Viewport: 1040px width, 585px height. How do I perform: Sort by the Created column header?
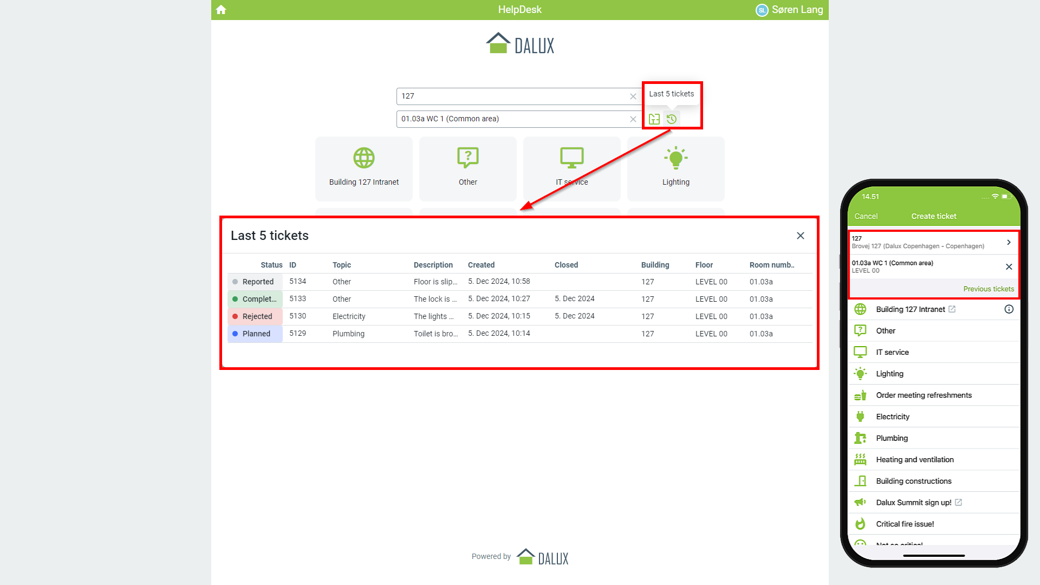click(481, 265)
